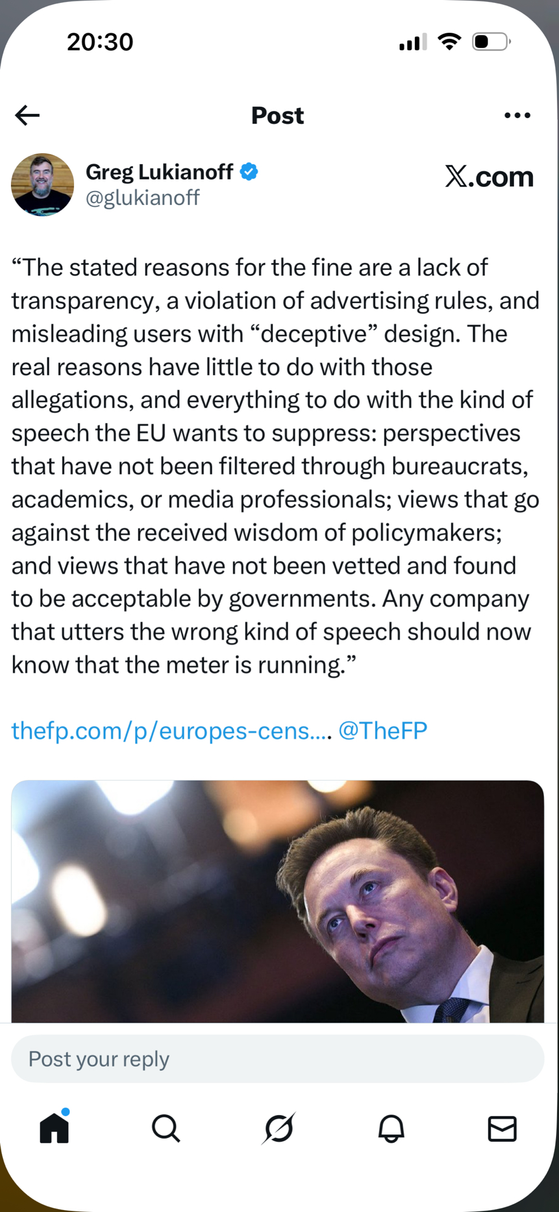Tap the back arrow
This screenshot has width=559, height=1212.
(x=28, y=115)
